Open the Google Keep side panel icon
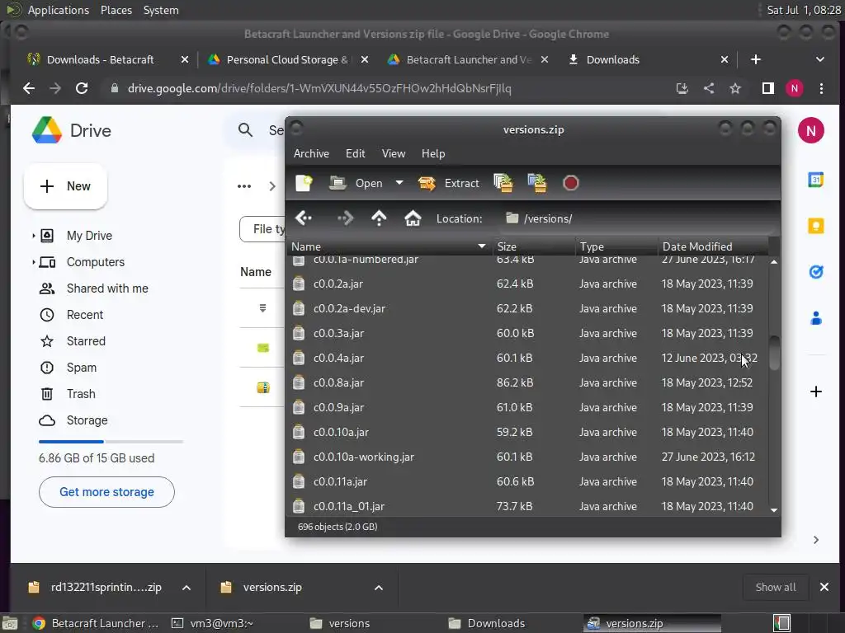Image resolution: width=845 pixels, height=633 pixels. click(x=816, y=226)
